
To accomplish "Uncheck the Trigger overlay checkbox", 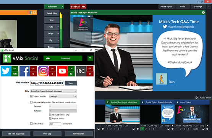I will [x=31, y=96].
